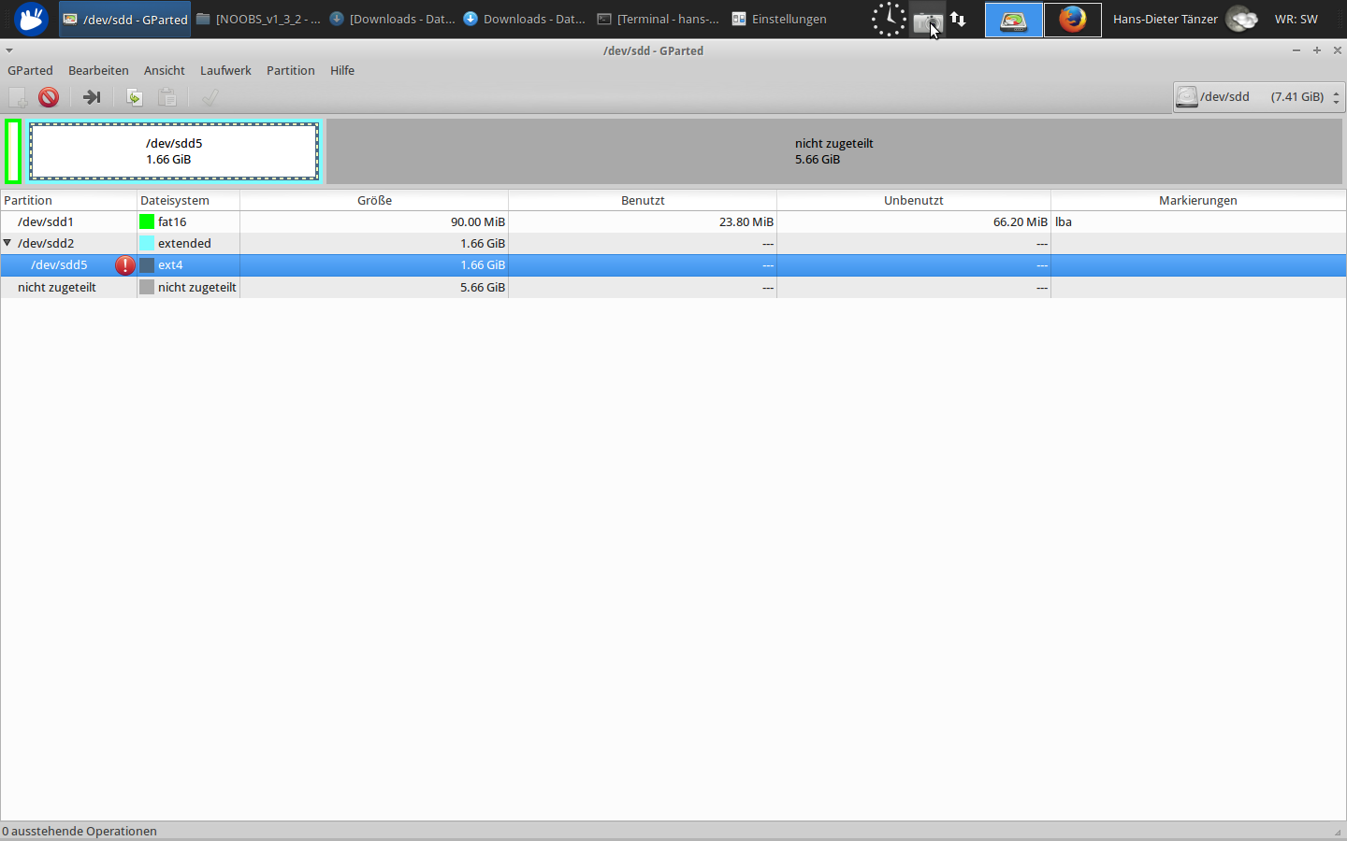This screenshot has width=1347, height=841.
Task: Click the Resize/Move arrow toolbar icon
Action: click(92, 97)
